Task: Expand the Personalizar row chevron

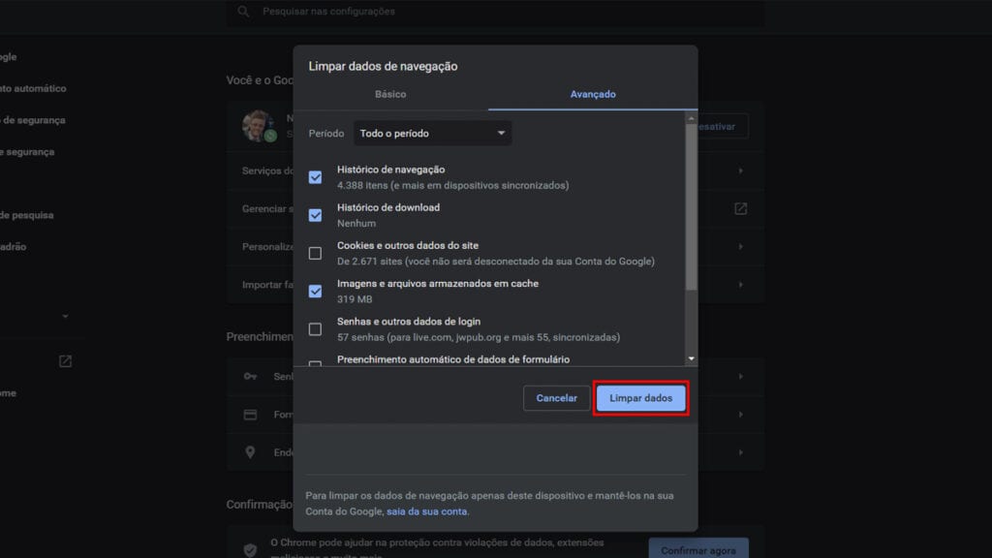Action: coord(740,247)
